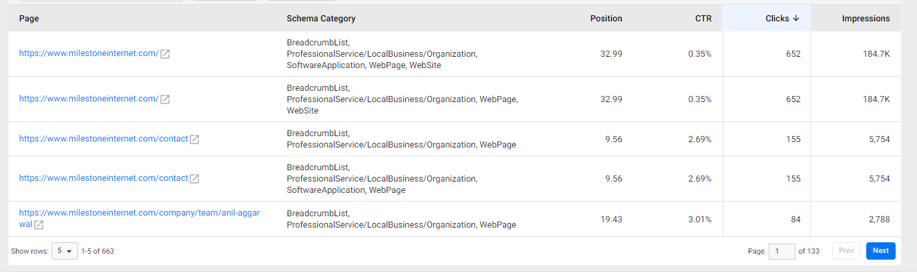The image size is (917, 277).
Task: Click the Prev pagination button
Action: tap(846, 251)
